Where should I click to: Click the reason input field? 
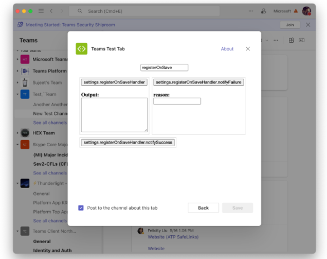coord(177,101)
